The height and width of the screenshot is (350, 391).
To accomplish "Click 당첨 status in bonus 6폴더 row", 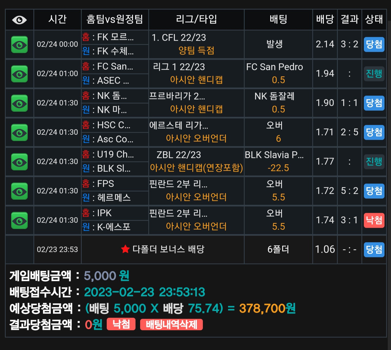I will [x=374, y=250].
